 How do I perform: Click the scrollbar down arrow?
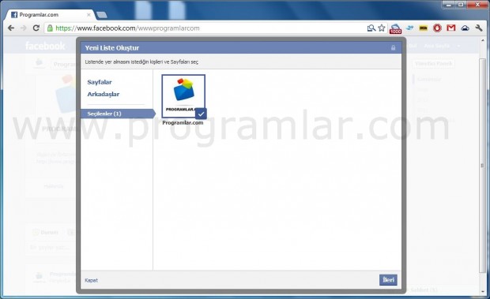483,292
